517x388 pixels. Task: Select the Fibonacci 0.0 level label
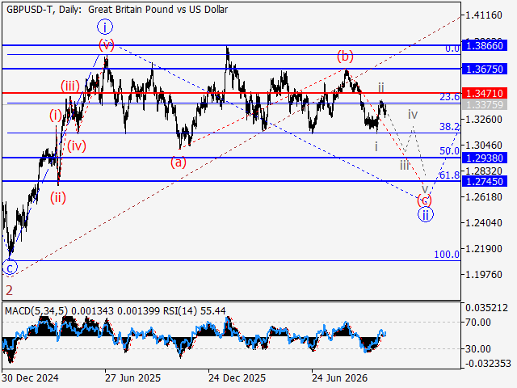point(452,48)
